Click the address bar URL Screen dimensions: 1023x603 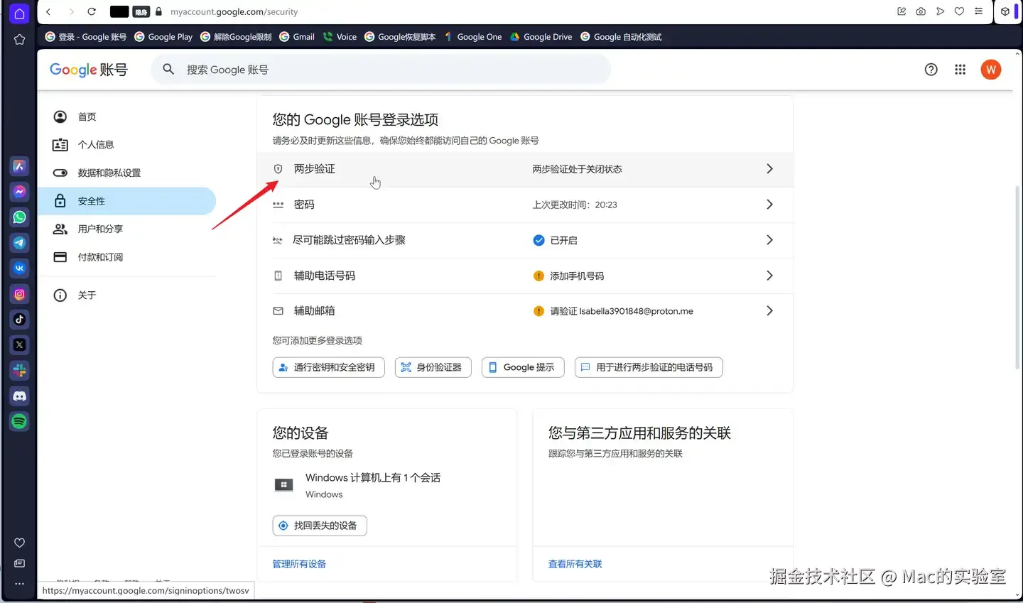pos(234,11)
